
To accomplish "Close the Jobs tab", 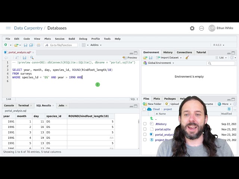I will (x=66, y=106).
